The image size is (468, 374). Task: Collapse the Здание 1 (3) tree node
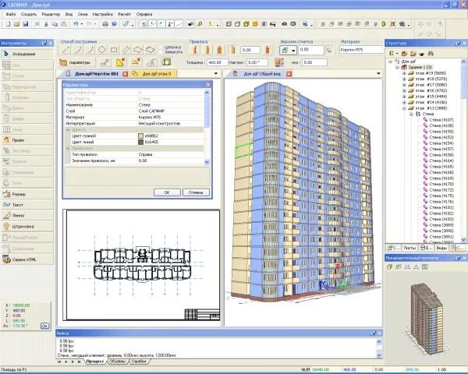[x=397, y=68]
